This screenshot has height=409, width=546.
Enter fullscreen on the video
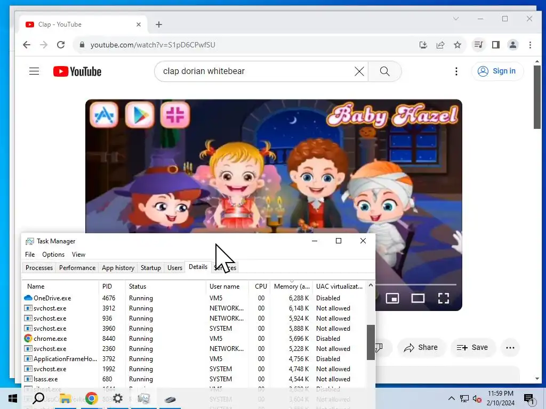[x=443, y=298]
